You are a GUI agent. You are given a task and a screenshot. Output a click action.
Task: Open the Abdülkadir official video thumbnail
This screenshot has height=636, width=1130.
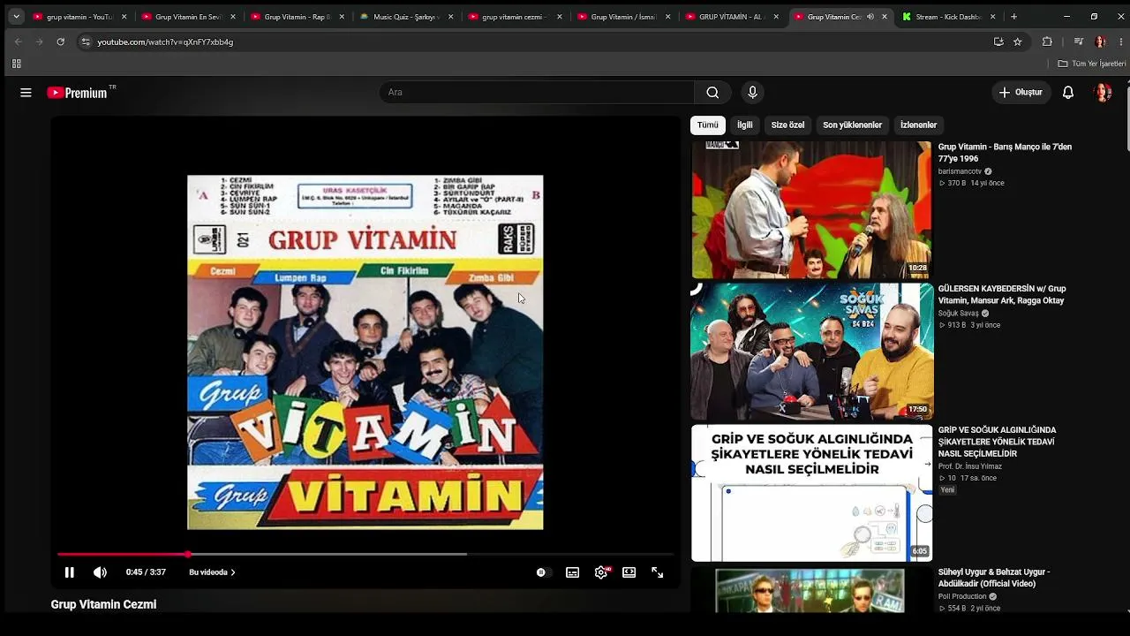[x=811, y=590]
